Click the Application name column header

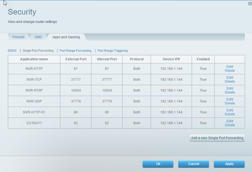[34, 59]
